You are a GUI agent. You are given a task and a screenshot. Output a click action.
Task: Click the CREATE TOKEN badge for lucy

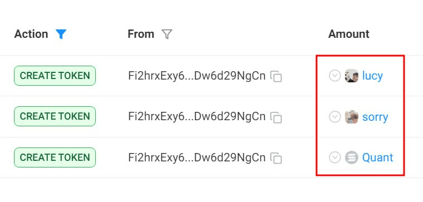pos(55,76)
